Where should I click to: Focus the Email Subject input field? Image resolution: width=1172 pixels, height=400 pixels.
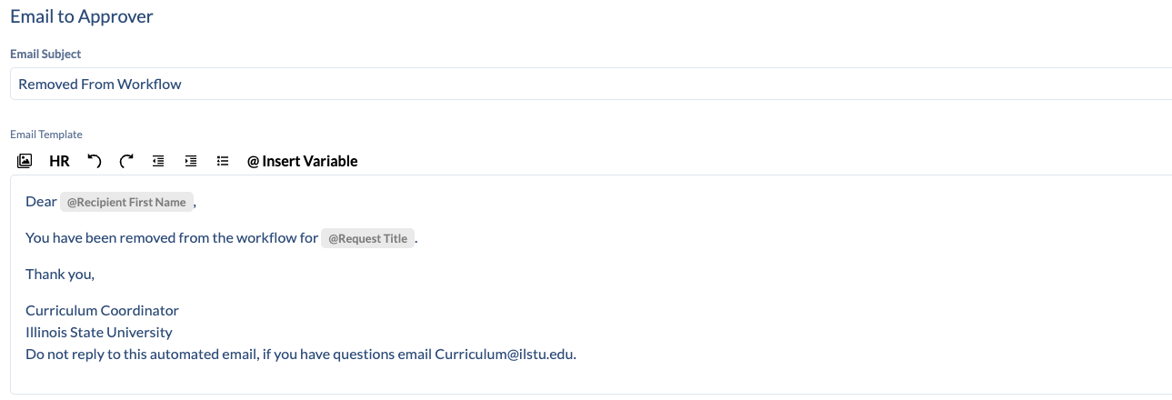(x=591, y=84)
